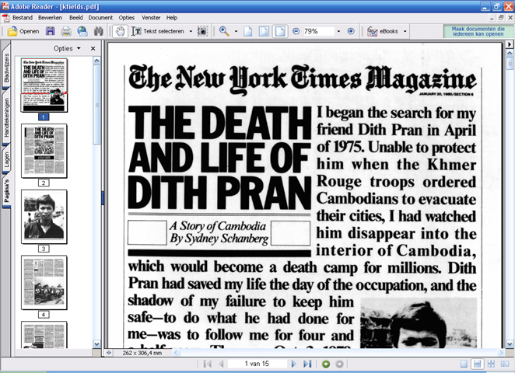Screen dimensions: 515x373
Task: Open the Tekst selecteren dropdown arrow
Action: [x=191, y=32]
